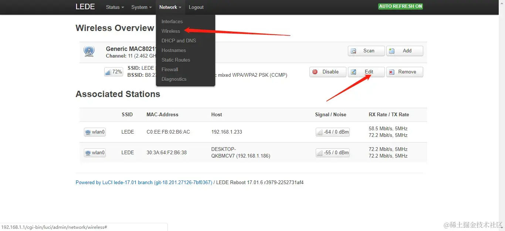The image size is (505, 231).
Task: Click the Add wireless network button
Action: (404, 51)
